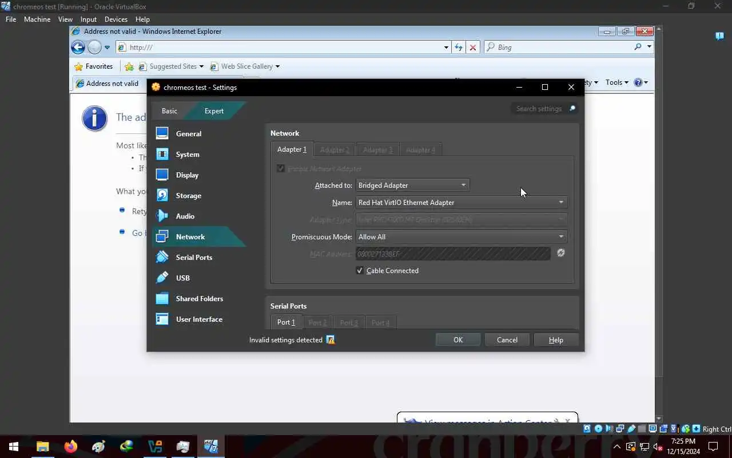Open the Audio settings category
Image resolution: width=732 pixels, height=458 pixels.
tap(199, 216)
